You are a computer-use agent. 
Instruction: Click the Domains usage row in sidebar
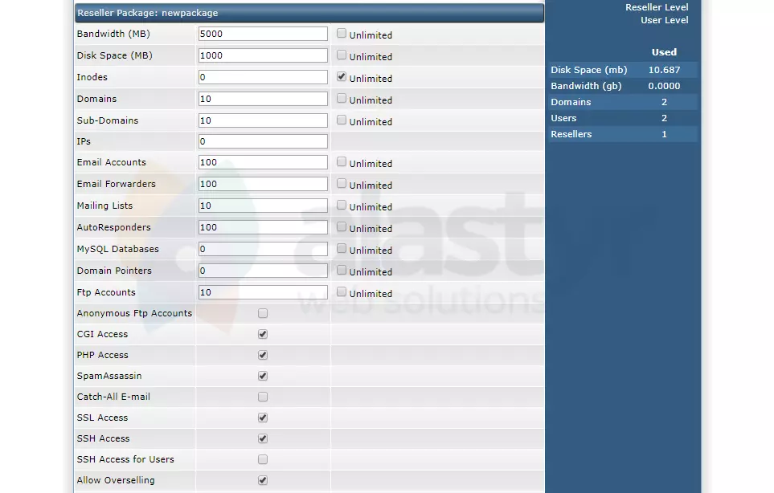tap(622, 102)
